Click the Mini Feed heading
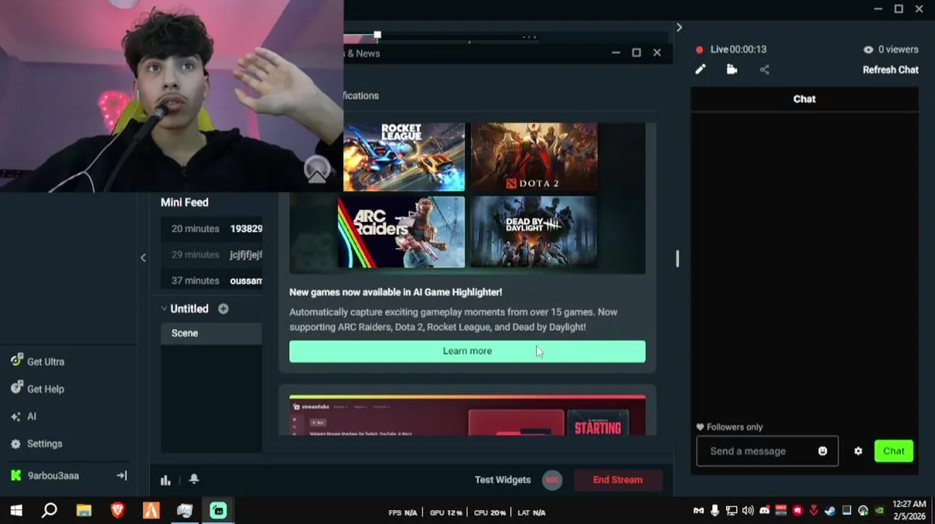The image size is (935, 524). tap(184, 202)
